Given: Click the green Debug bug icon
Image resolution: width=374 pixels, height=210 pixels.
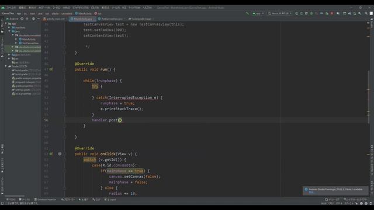Looking at the screenshot, I should [311, 13].
